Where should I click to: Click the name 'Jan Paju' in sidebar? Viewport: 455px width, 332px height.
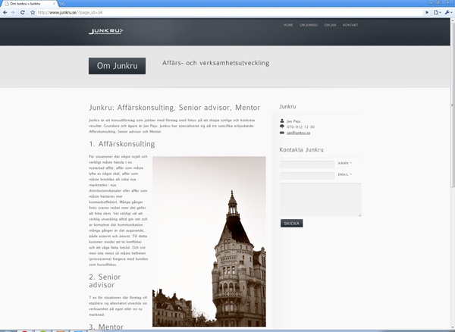point(293,121)
